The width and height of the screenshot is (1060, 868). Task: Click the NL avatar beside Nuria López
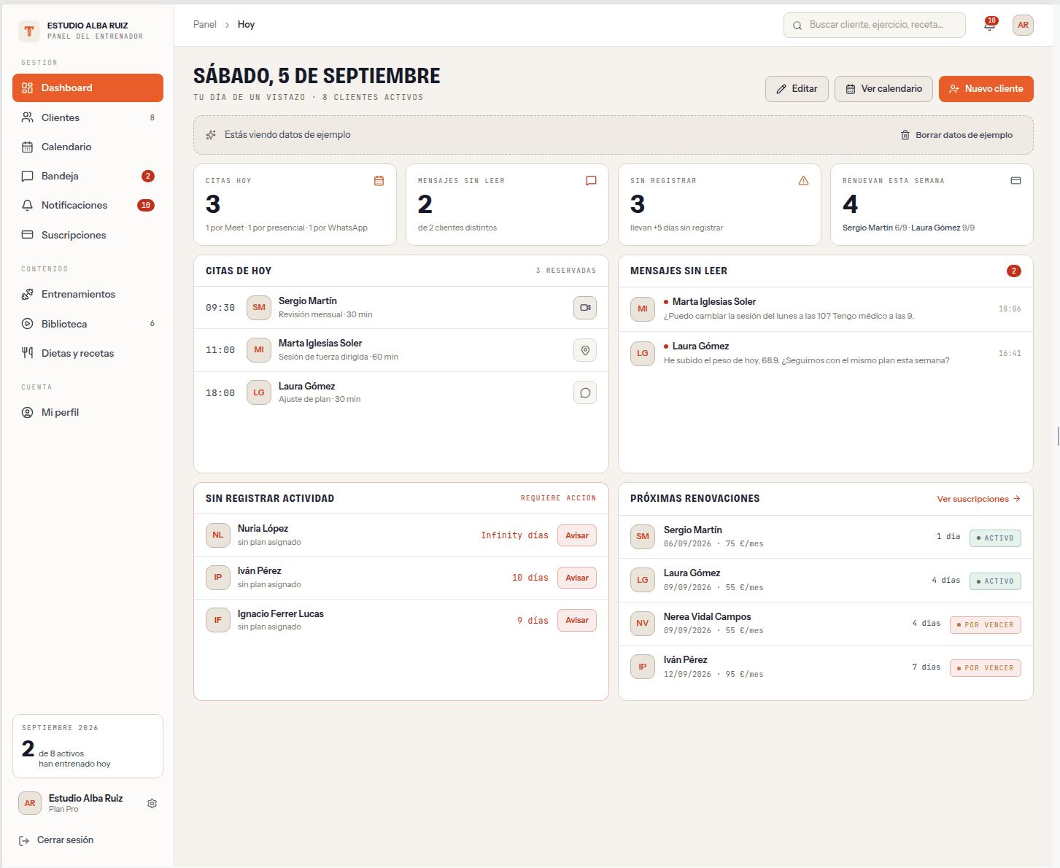pyautogui.click(x=217, y=535)
